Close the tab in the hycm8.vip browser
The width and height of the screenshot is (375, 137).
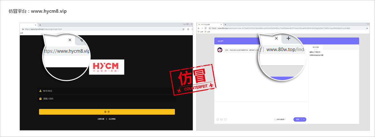click(x=35, y=25)
